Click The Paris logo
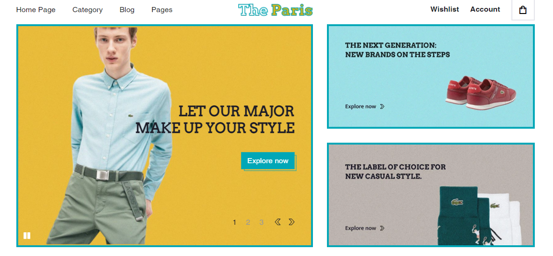The height and width of the screenshot is (256, 553). tap(276, 10)
